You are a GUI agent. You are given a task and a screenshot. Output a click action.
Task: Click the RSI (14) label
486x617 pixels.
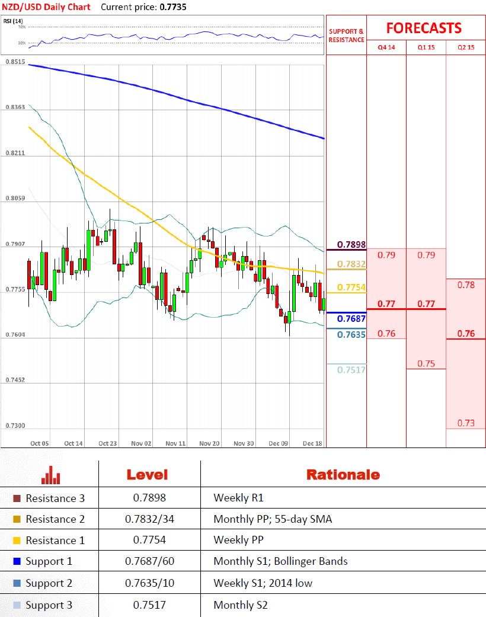click(x=13, y=21)
